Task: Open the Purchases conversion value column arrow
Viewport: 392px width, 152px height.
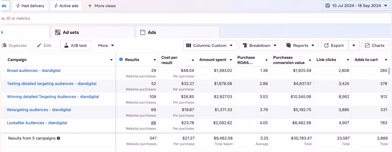Action: pyautogui.click(x=310, y=60)
